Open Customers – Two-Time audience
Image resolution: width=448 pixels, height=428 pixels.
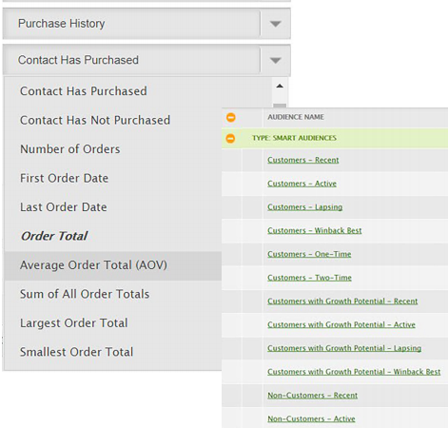point(309,278)
